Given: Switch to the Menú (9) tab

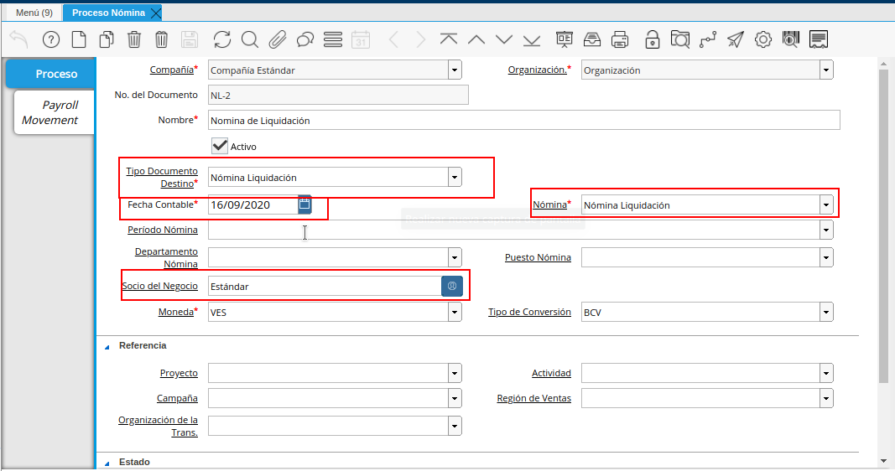Looking at the screenshot, I should 34,13.
